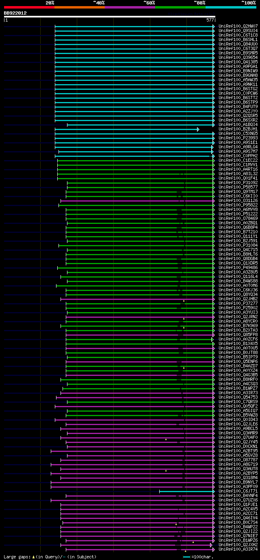Select hit label UniRef100_Q84UU0
Viewport: 260px width, 560px height.
click(238, 44)
